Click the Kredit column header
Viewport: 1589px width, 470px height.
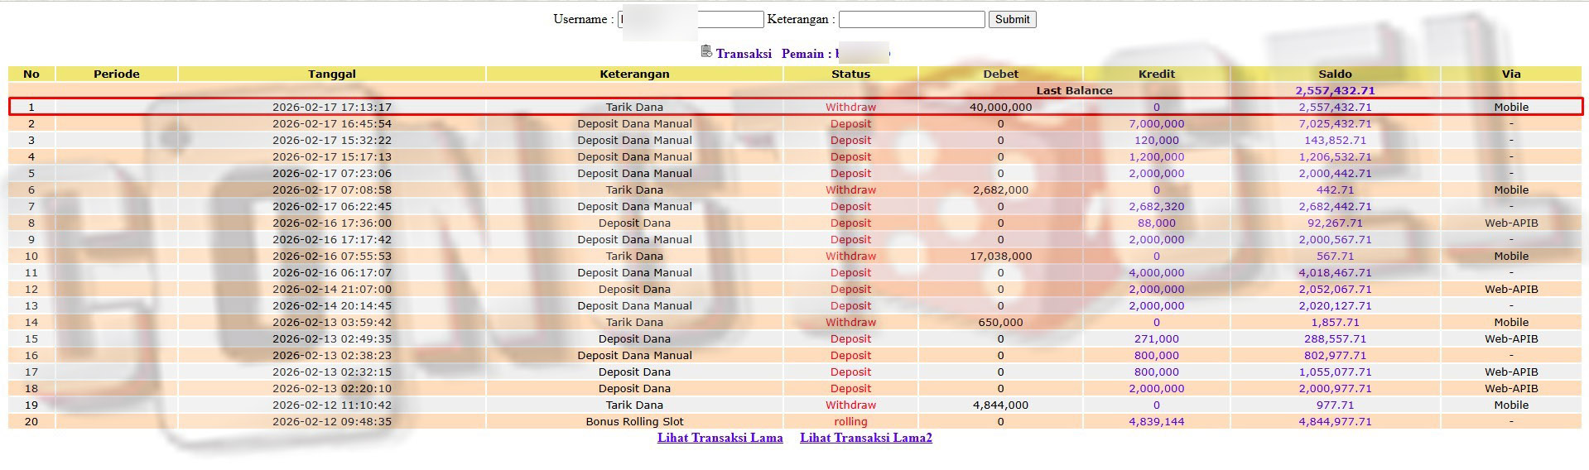click(1156, 74)
